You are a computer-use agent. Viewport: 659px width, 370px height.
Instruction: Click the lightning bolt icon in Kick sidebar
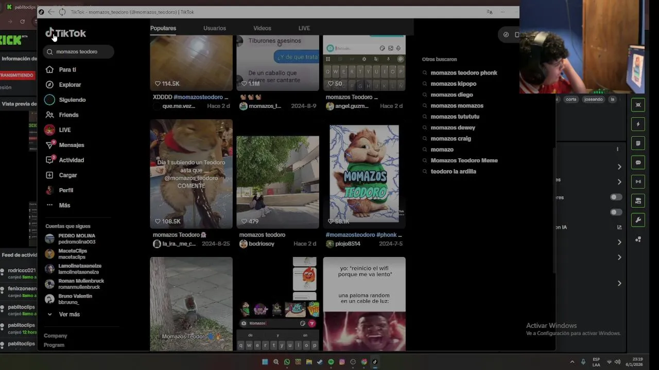click(638, 124)
